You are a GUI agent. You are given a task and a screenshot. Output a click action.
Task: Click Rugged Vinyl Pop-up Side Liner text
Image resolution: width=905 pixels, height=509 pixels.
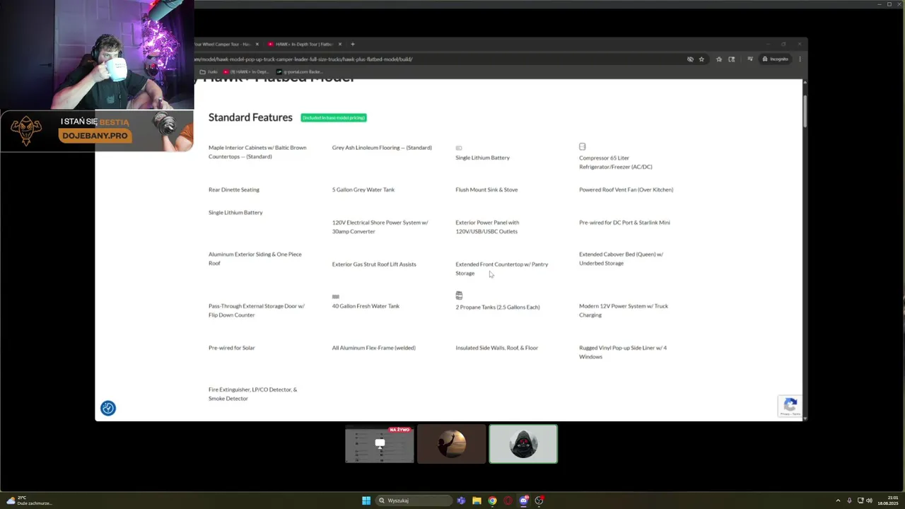[x=623, y=352]
